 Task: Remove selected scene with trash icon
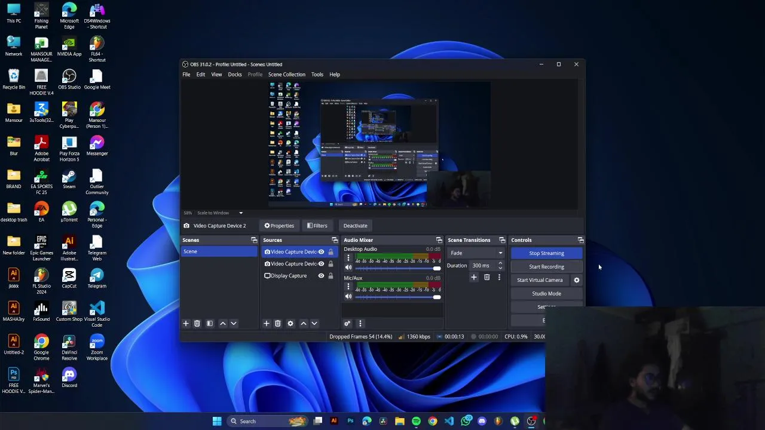[x=197, y=323]
